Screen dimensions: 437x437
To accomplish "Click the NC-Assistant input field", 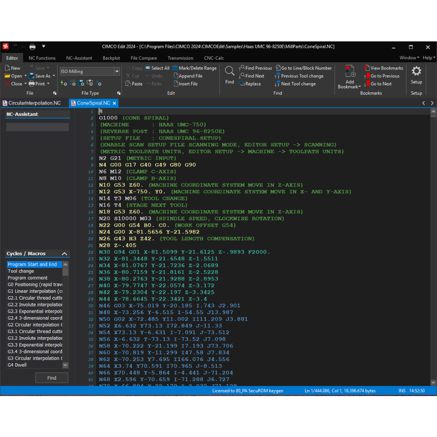I will [38, 127].
